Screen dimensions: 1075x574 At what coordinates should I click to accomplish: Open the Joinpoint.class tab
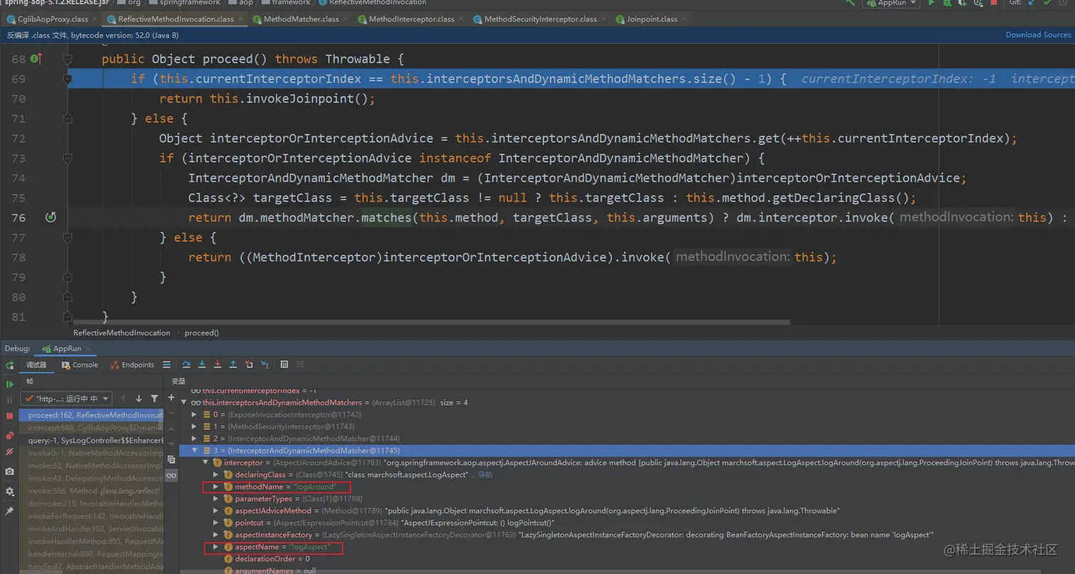coord(652,19)
